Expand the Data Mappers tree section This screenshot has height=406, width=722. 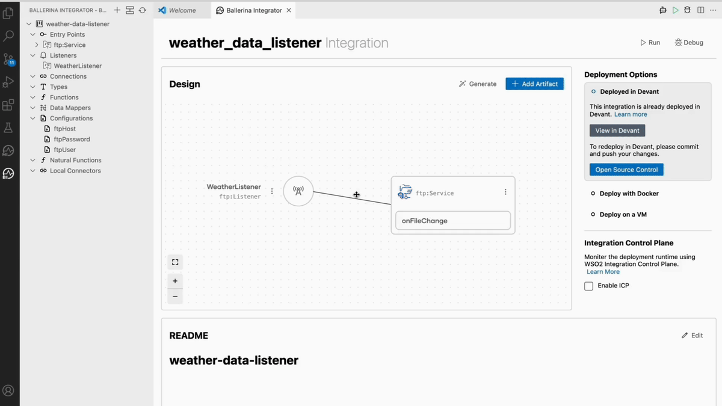click(x=33, y=108)
